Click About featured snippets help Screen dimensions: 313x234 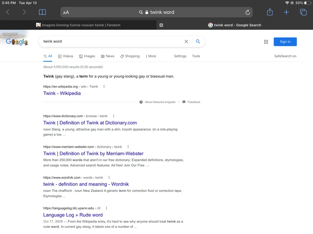click(x=160, y=102)
